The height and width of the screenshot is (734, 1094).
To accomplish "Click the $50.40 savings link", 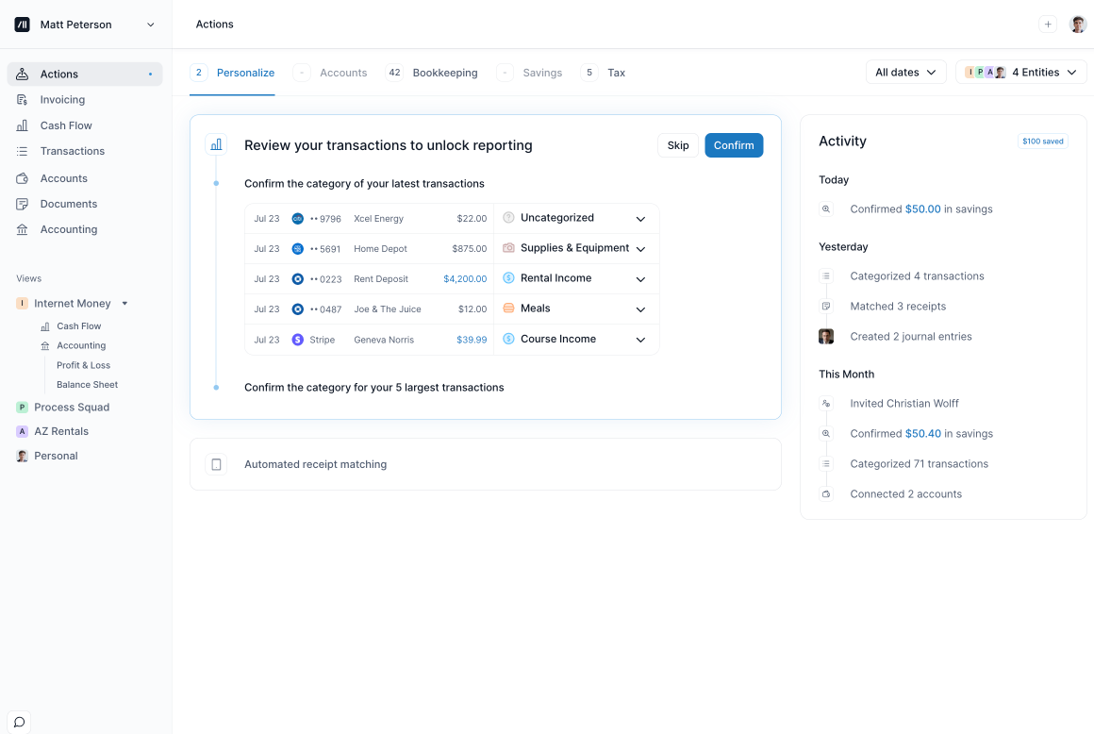I will [x=922, y=434].
